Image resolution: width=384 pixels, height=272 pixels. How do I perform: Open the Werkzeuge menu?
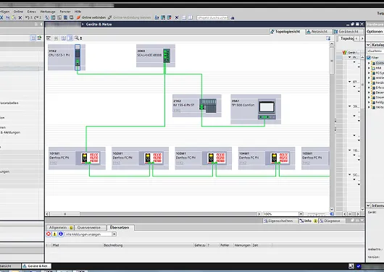(48, 12)
